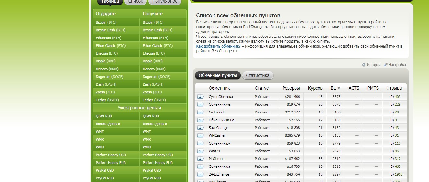429x182 pixels.
Task: Open info icon for Обменник.ua row
Action: pos(201,166)
